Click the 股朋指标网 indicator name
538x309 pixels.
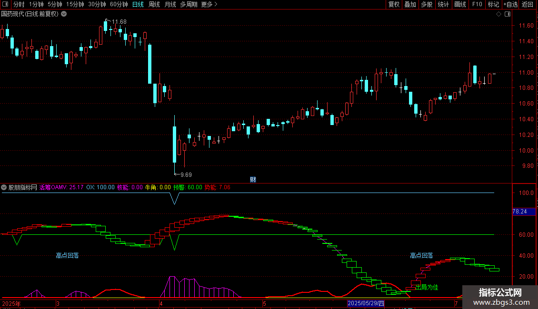coord(23,187)
